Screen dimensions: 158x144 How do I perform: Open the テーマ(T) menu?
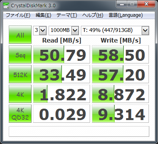tap(67, 15)
